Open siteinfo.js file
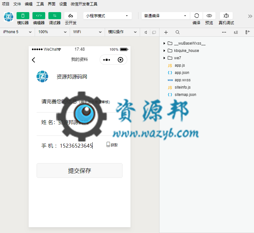The height and width of the screenshot is (233, 254). 179,87
